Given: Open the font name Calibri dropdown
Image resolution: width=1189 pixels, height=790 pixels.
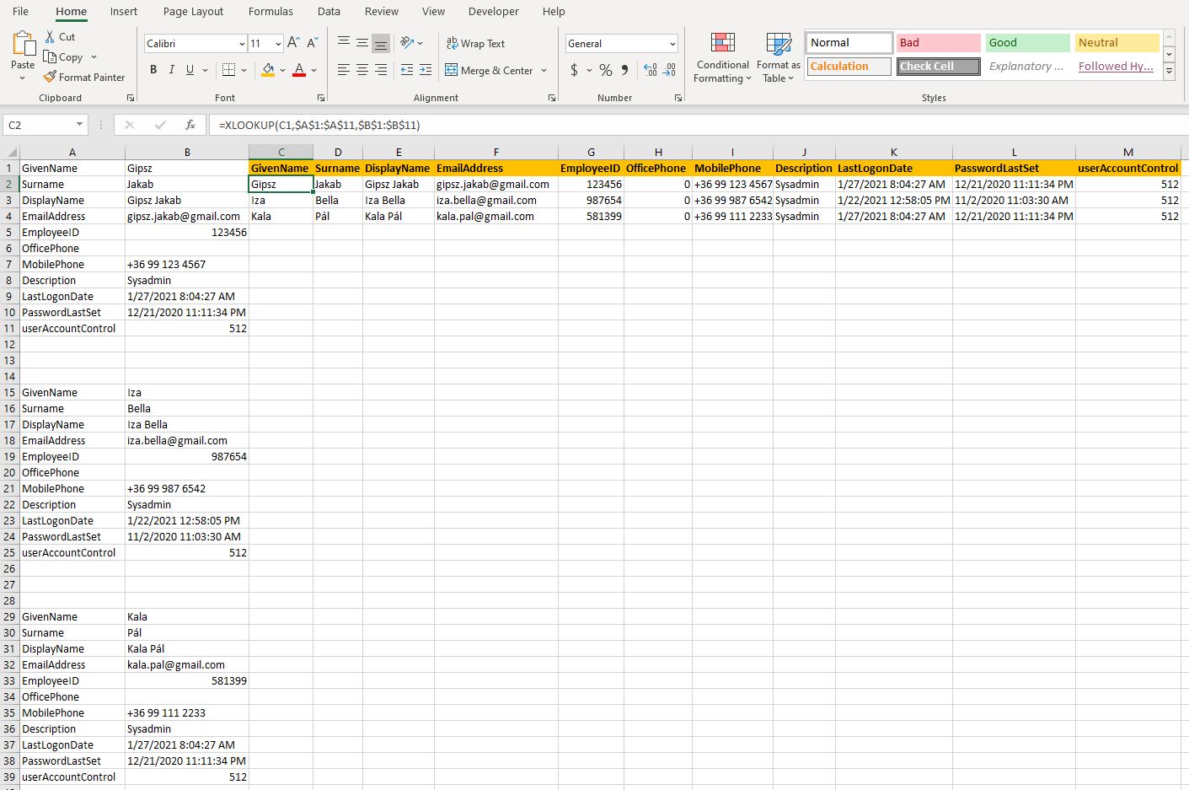Looking at the screenshot, I should (242, 43).
